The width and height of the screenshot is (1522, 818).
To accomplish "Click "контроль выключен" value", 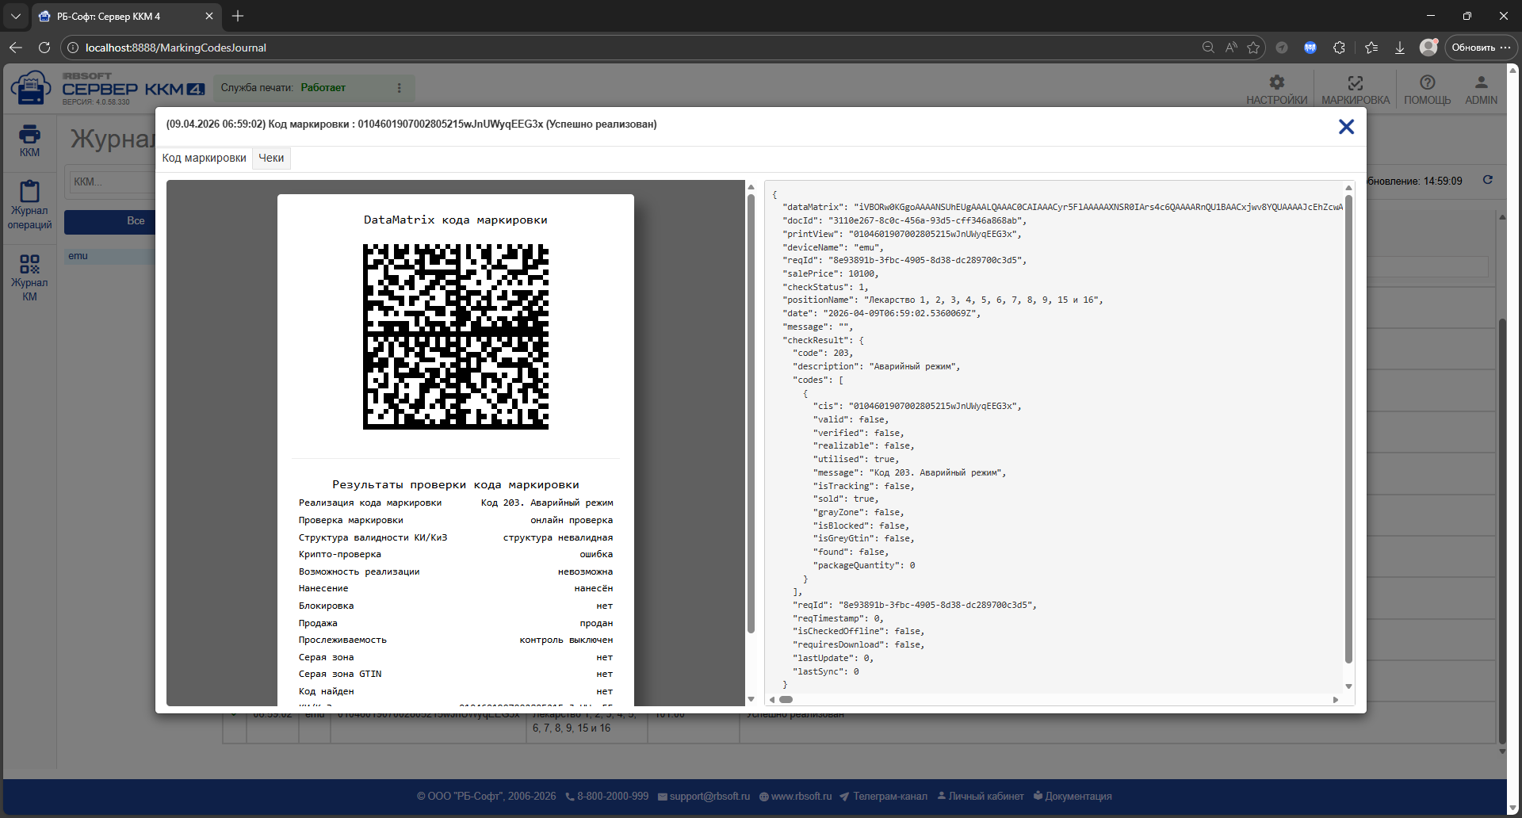I will (566, 640).
